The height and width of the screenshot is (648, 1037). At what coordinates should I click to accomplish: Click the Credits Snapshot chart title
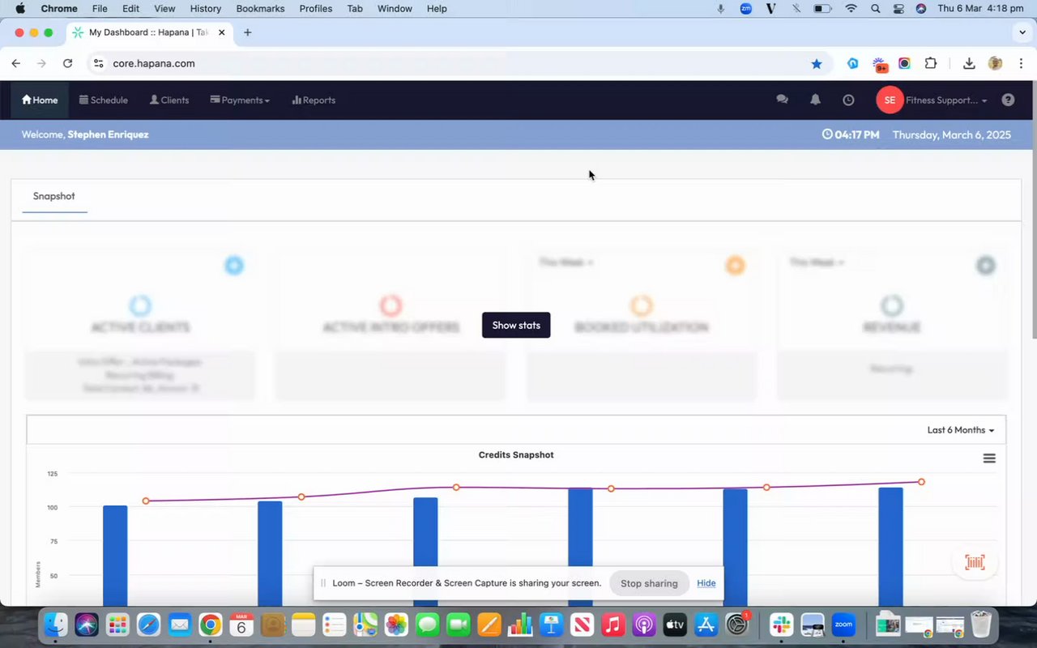click(x=516, y=455)
